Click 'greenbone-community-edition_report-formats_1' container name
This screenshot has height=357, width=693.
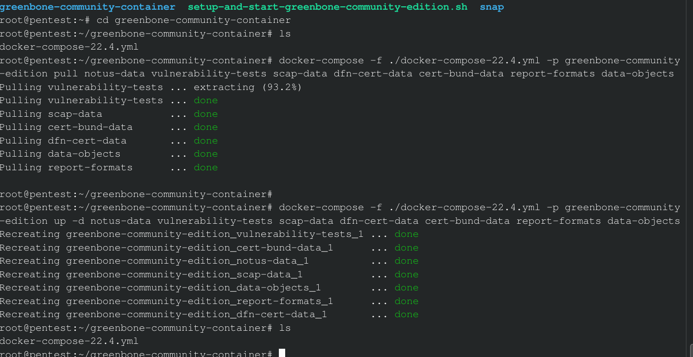pos(199,301)
